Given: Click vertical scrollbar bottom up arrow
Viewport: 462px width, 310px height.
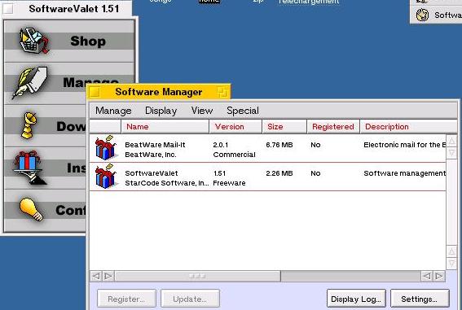Looking at the screenshot, I should tap(451, 251).
